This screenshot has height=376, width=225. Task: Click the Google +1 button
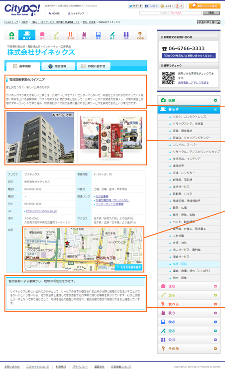pos(179,6)
